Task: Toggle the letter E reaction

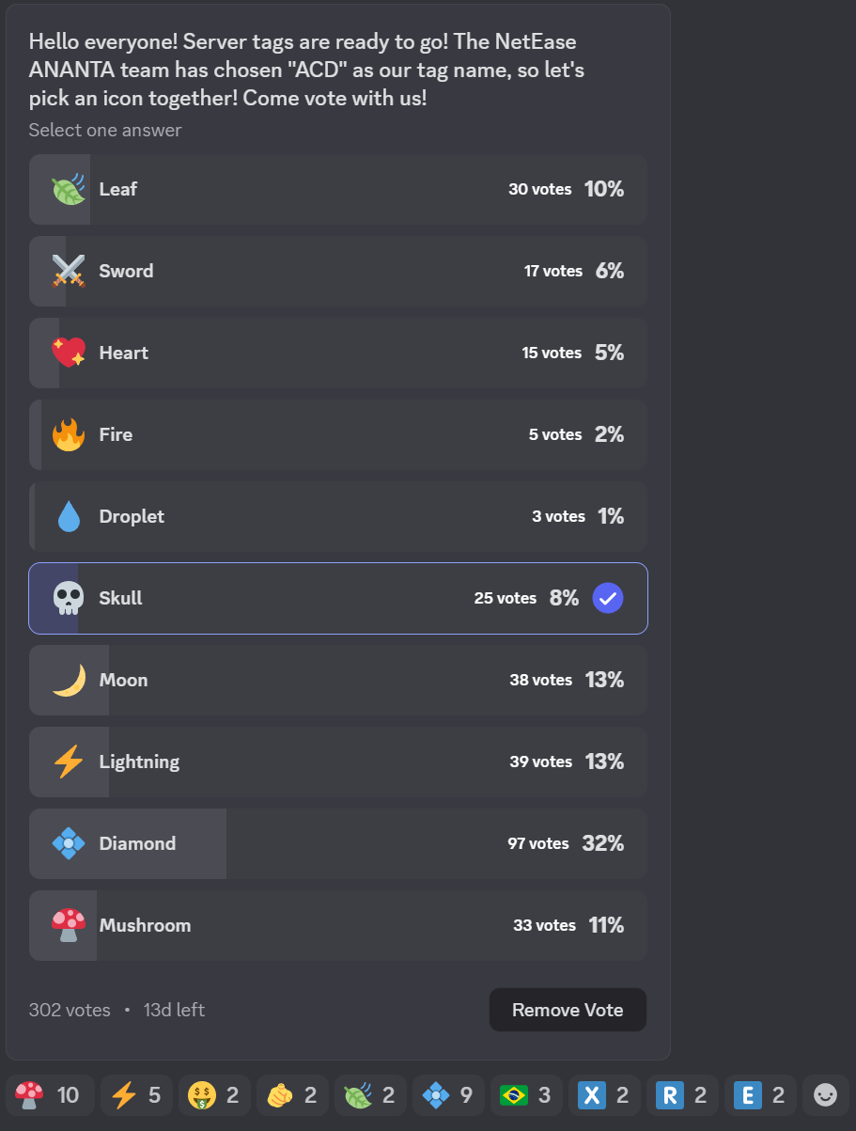Action: click(x=760, y=1095)
